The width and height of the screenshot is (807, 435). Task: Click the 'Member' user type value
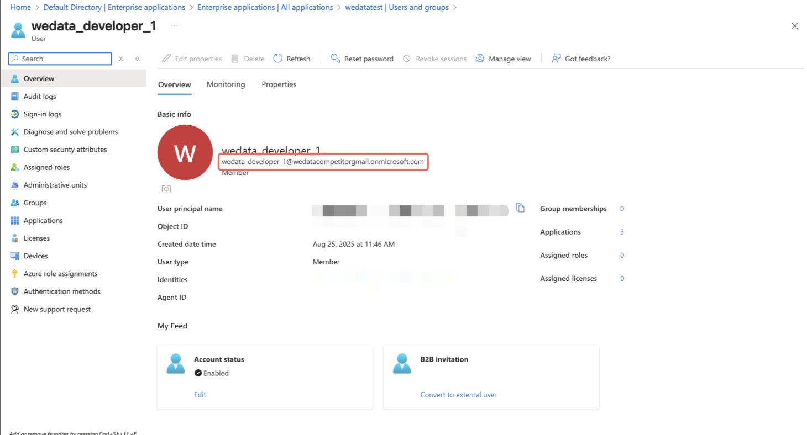pos(326,262)
